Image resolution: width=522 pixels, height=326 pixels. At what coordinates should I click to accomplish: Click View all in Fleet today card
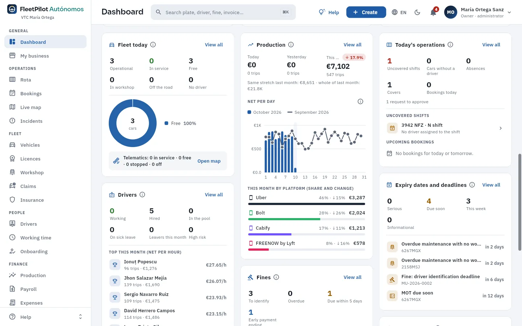pyautogui.click(x=214, y=45)
